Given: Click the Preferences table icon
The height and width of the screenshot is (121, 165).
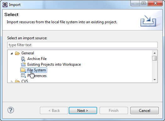Looking at the screenshot, I should [23, 76].
